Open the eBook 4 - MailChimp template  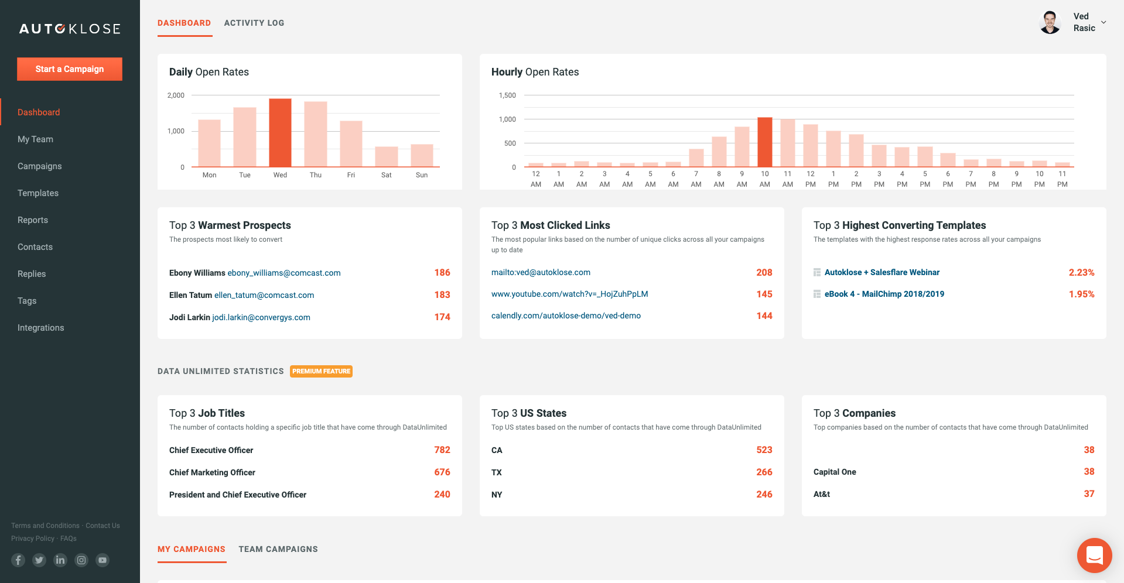(884, 294)
